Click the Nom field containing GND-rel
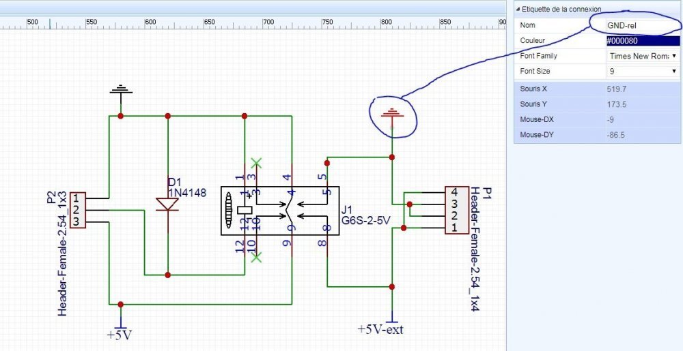683x351 pixels. pos(643,26)
